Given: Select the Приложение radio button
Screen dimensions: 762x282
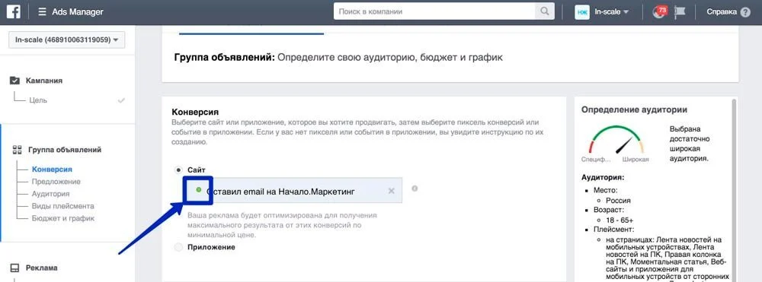Looking at the screenshot, I should pyautogui.click(x=178, y=247).
